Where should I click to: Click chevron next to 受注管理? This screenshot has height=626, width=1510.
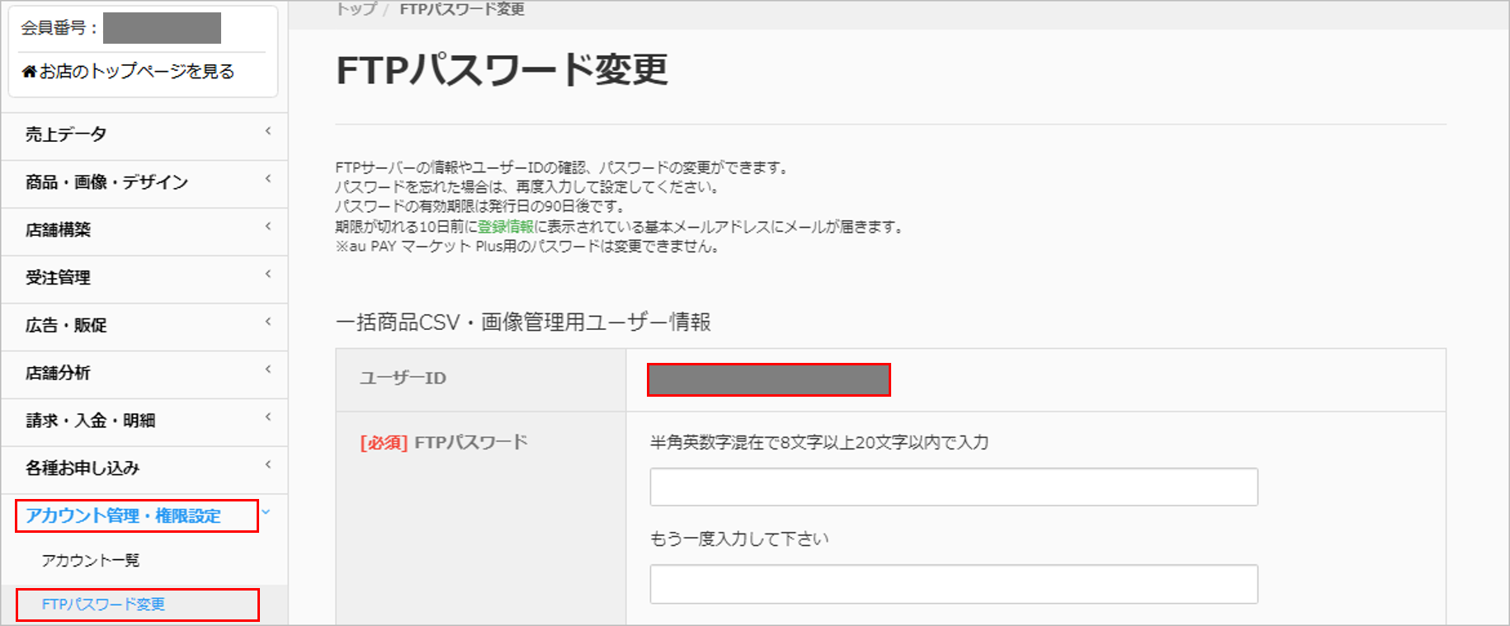(x=268, y=274)
